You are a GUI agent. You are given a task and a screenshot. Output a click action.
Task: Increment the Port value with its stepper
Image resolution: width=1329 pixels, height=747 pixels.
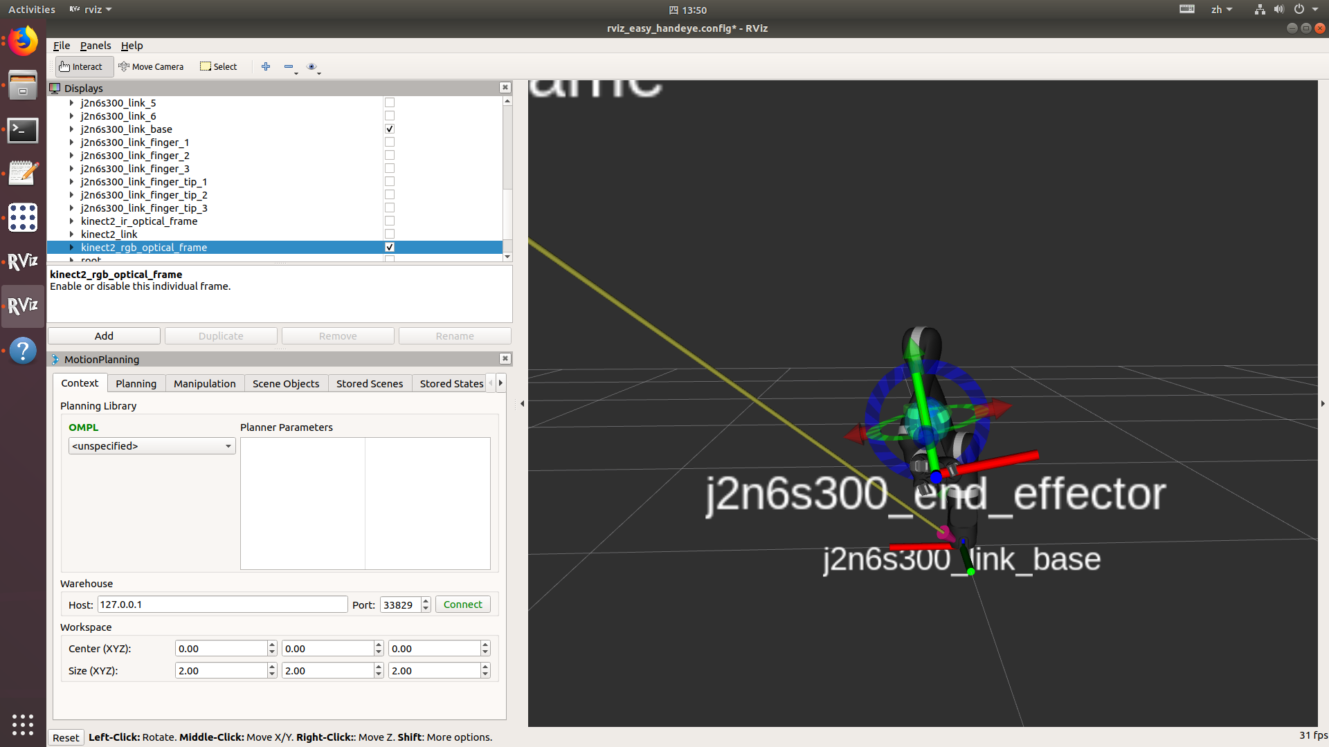[x=424, y=600]
